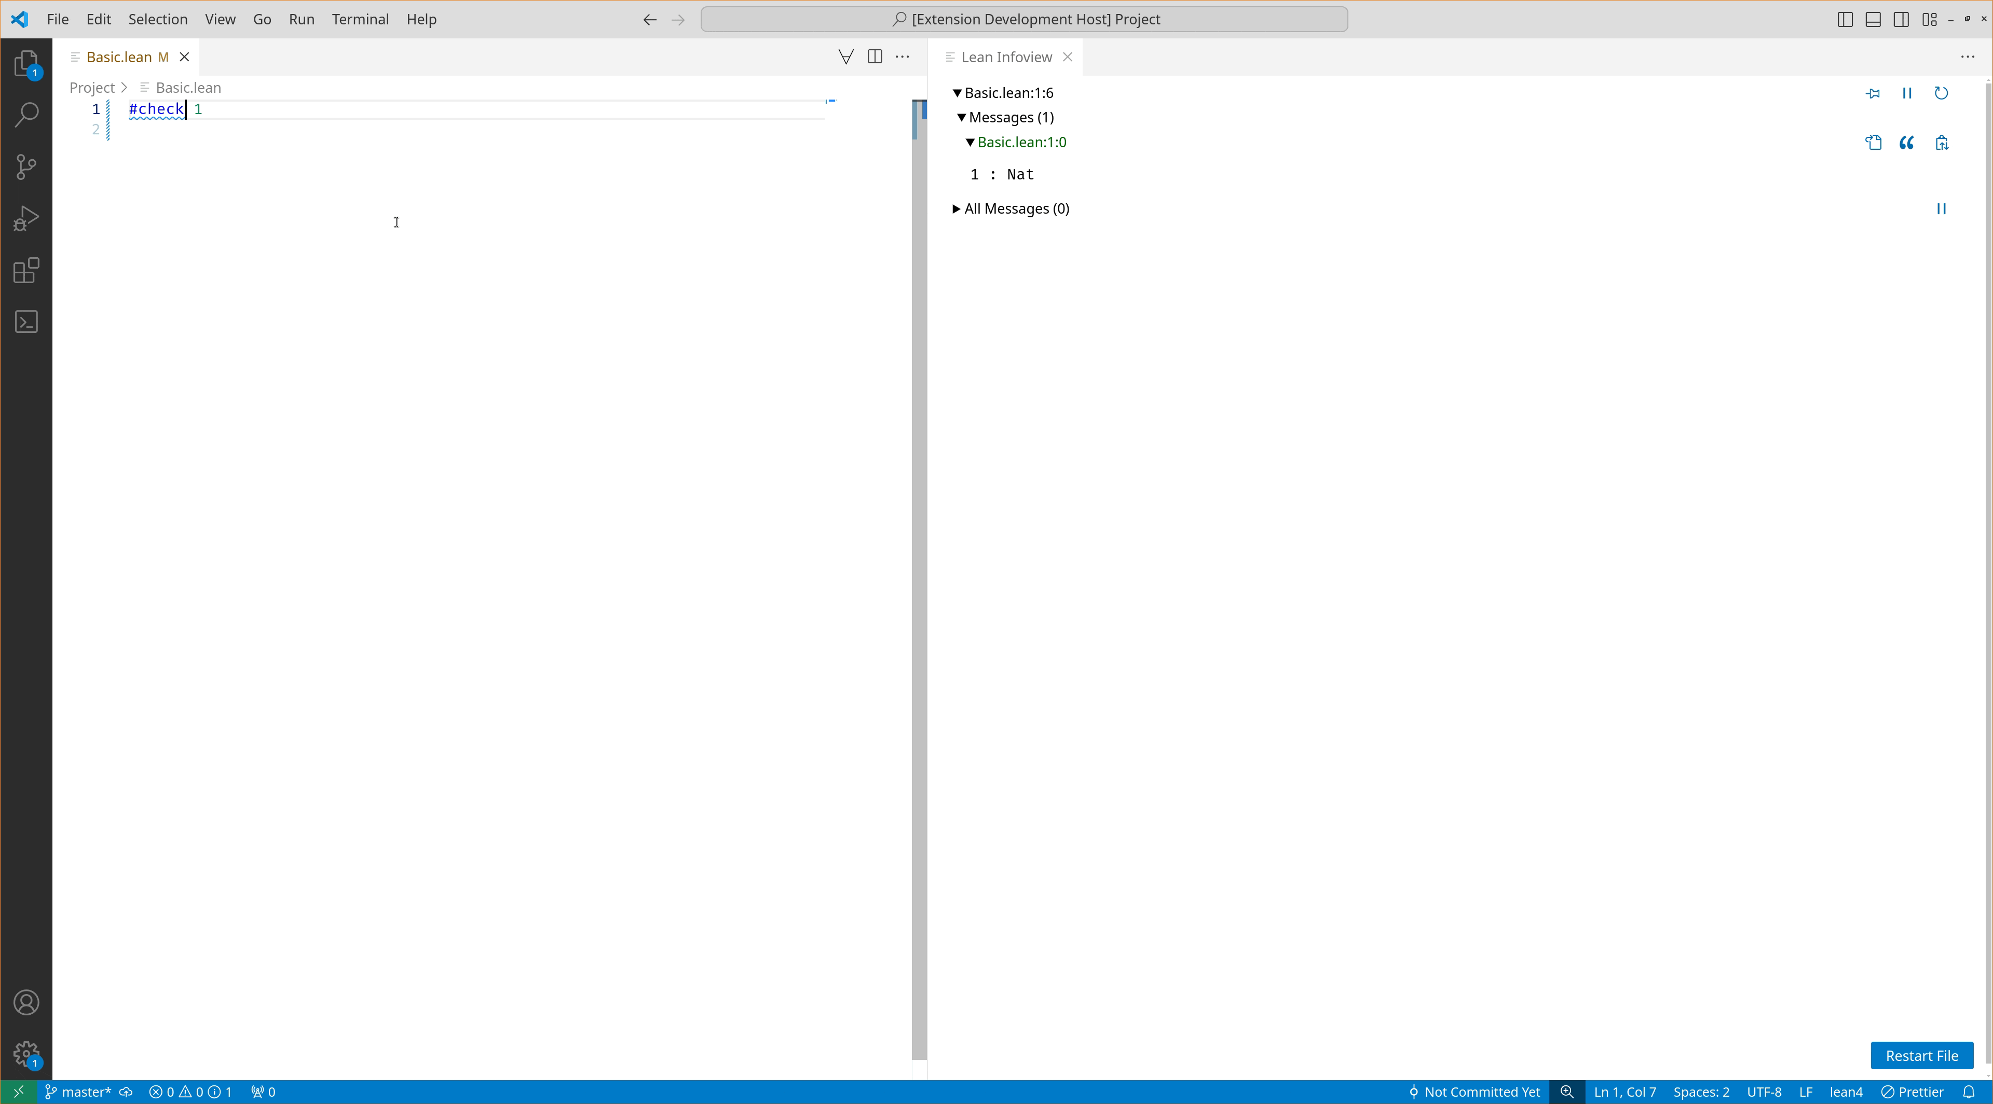Switch to the Lean Infoview tab

pos(1006,57)
